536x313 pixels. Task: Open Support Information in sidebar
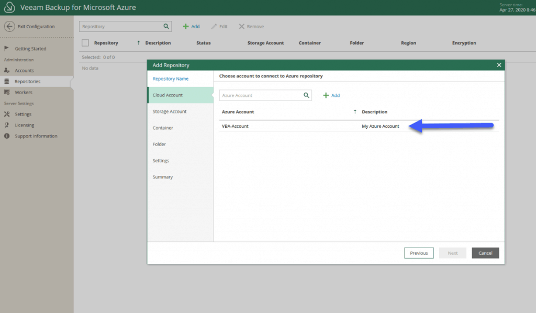tap(37, 136)
